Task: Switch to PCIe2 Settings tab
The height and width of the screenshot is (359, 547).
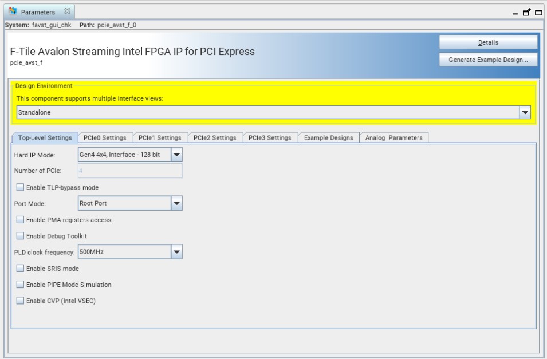Action: pos(215,138)
